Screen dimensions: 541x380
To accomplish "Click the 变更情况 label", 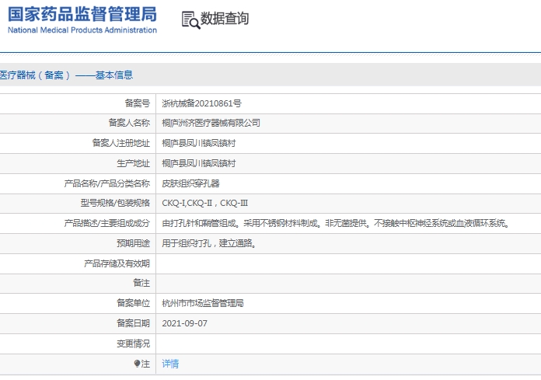I will pos(133,343).
